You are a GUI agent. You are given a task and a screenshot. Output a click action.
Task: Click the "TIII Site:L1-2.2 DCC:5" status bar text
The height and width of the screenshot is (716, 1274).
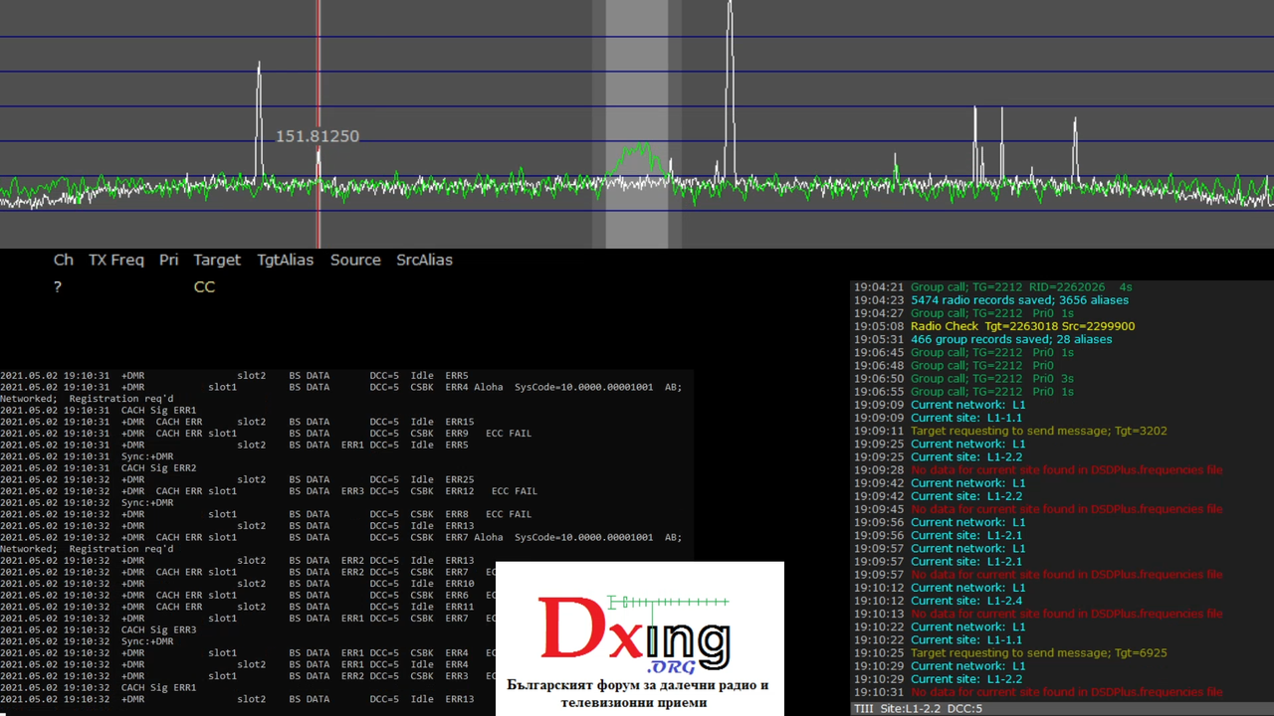point(918,709)
